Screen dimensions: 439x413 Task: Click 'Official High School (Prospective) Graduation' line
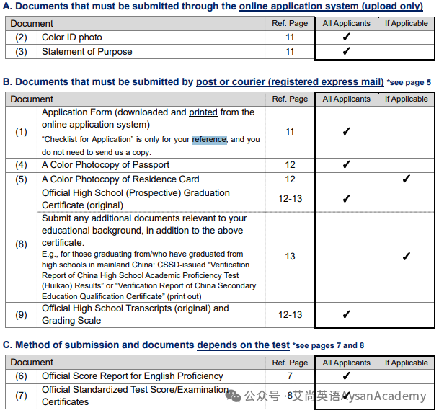tap(136, 193)
